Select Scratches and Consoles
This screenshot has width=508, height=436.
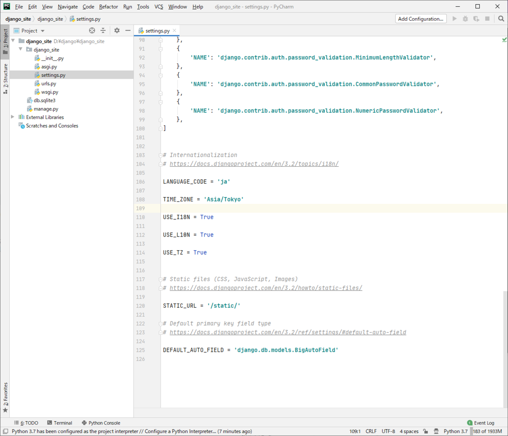[52, 126]
